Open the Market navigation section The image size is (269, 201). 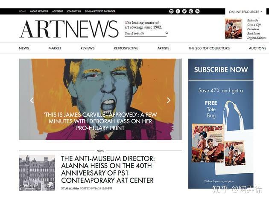(x=55, y=48)
